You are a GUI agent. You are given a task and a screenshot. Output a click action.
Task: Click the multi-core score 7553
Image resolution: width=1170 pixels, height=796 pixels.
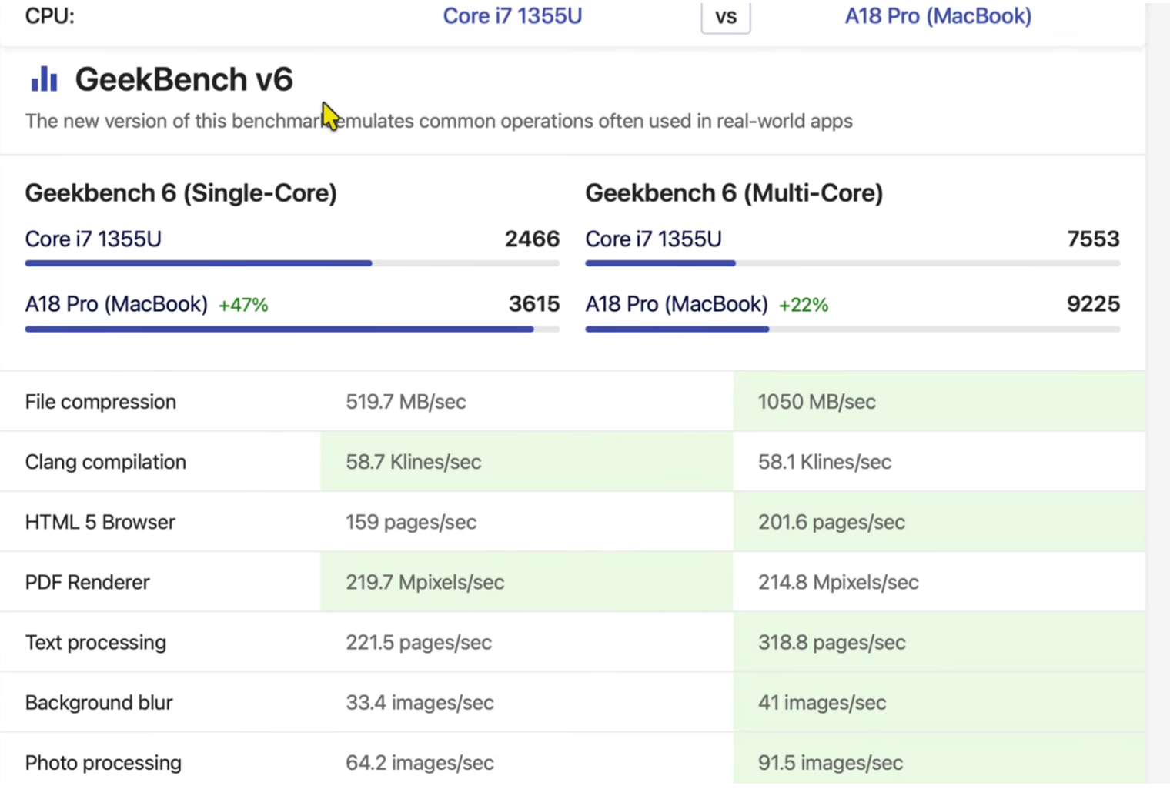(1094, 239)
